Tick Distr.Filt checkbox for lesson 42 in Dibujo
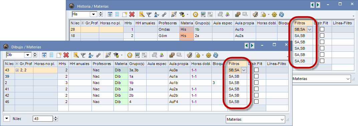 [256, 95]
